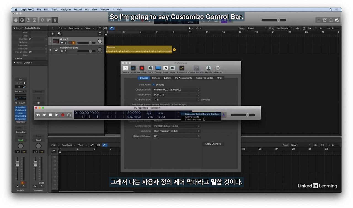Open the Loop Browser button
This screenshot has height=208, width=353.
pyautogui.click(x=331, y=20)
